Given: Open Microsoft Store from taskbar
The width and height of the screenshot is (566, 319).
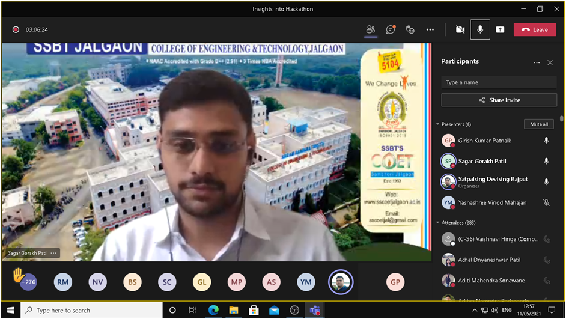Looking at the screenshot, I should click(254, 311).
